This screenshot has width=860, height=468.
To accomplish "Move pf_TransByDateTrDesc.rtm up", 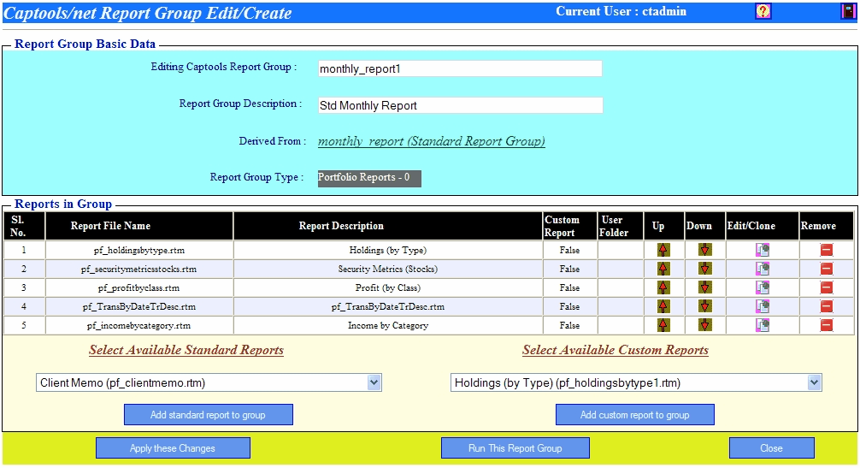I will point(663,306).
